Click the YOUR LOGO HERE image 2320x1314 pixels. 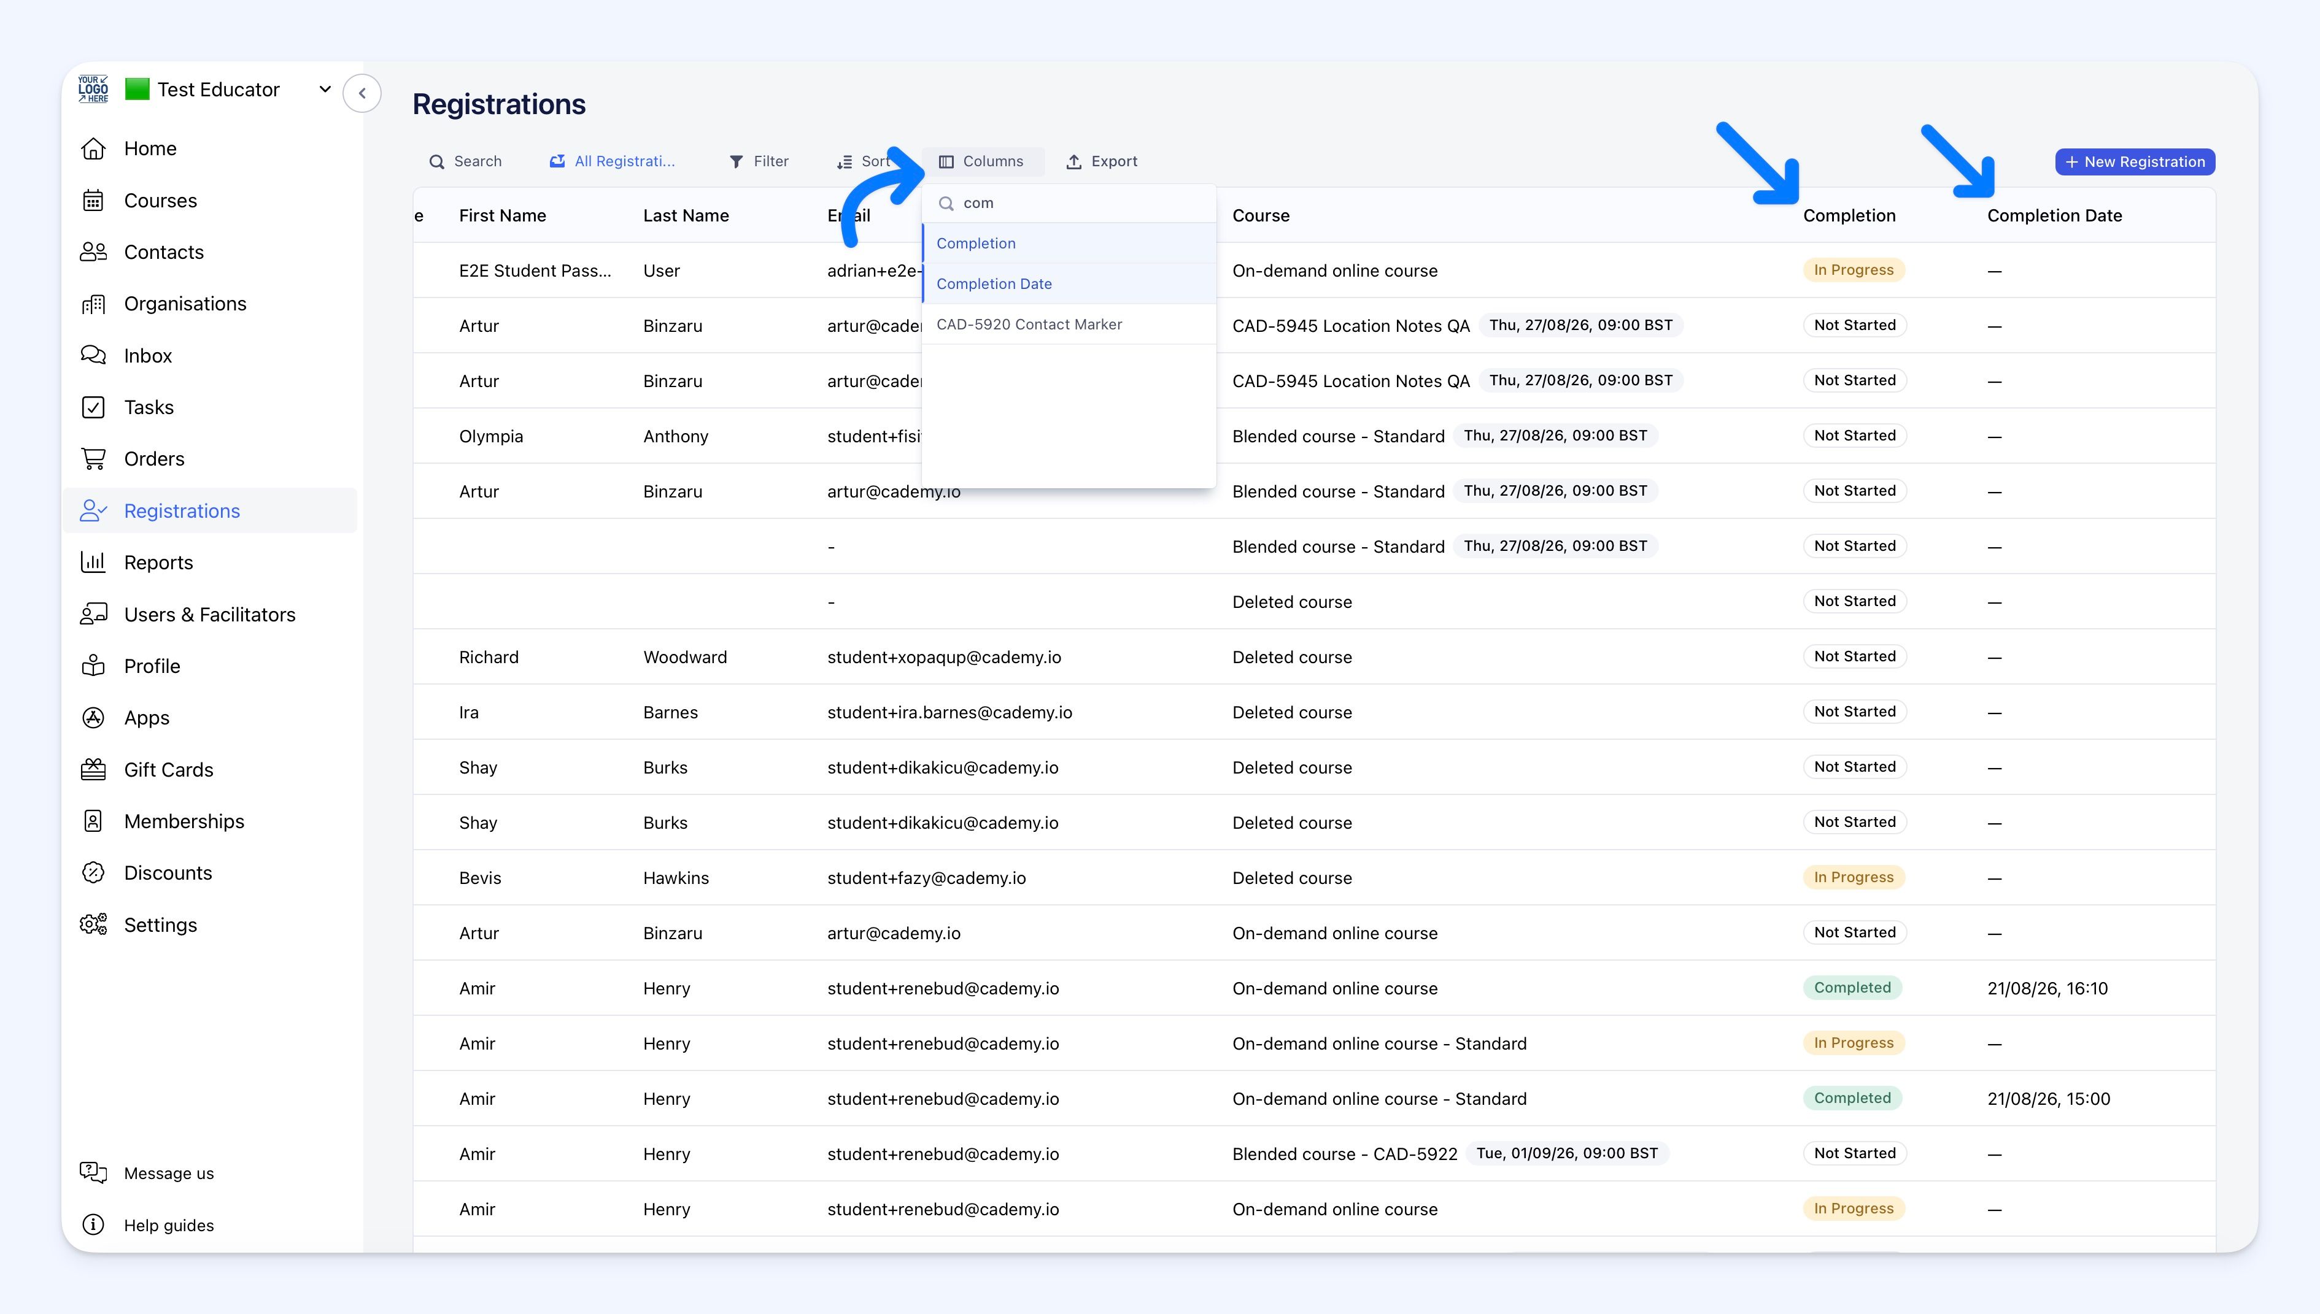tap(93, 90)
